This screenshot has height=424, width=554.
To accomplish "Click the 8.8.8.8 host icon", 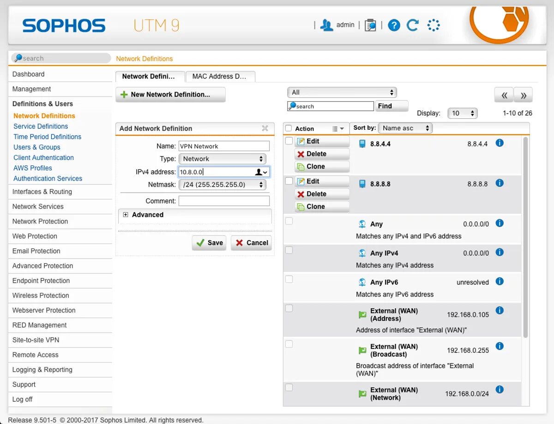I will coord(362,184).
